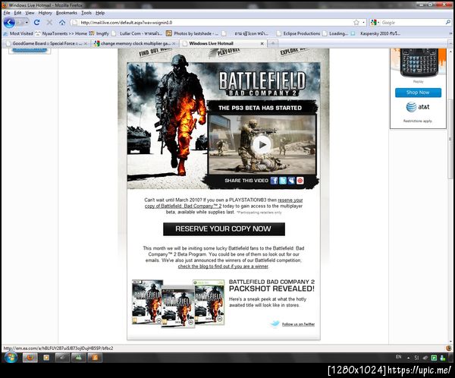Select the Windows Live Hotmail tab

tap(224, 43)
